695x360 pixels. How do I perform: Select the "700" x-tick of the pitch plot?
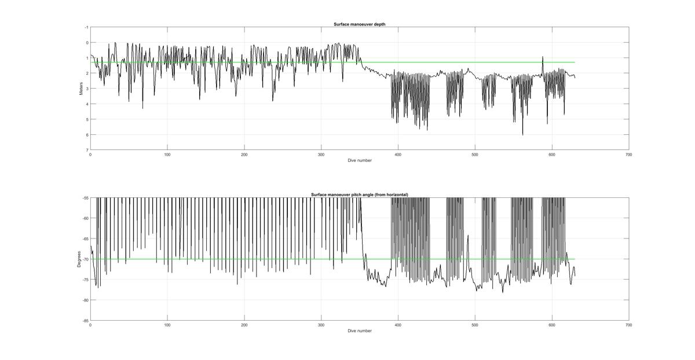(x=629, y=325)
